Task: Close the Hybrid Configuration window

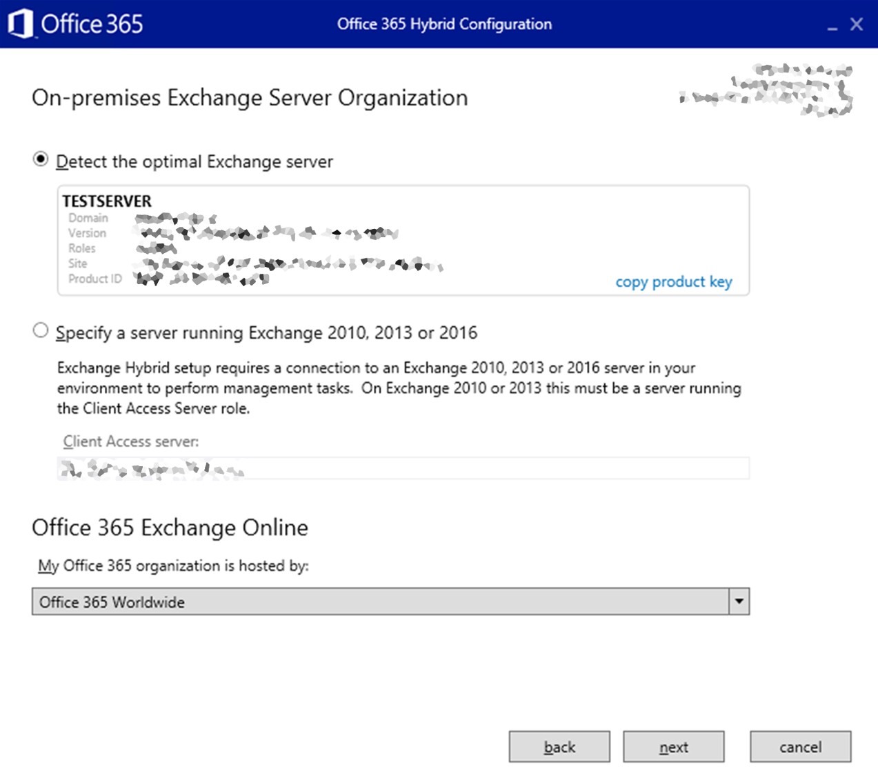Action: [857, 24]
